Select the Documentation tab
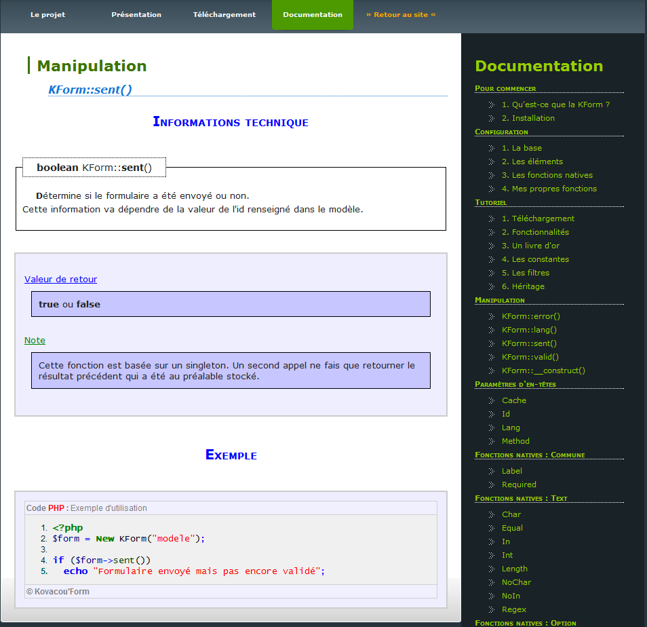The height and width of the screenshot is (627, 647). tap(313, 15)
